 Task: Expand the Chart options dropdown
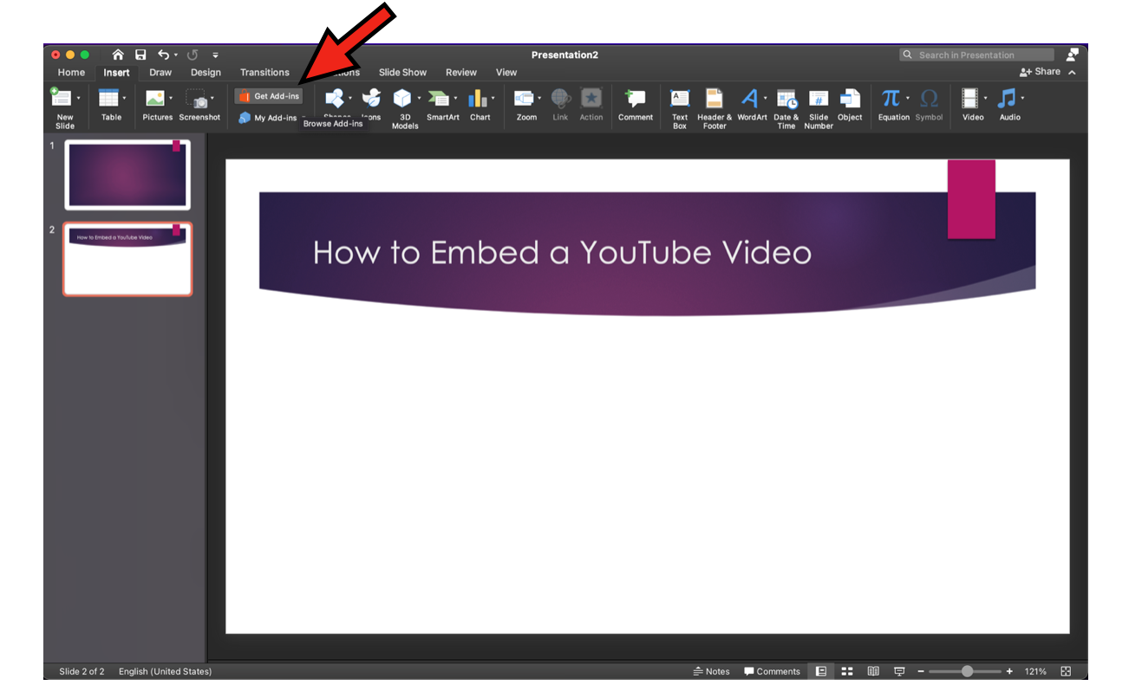(x=493, y=96)
